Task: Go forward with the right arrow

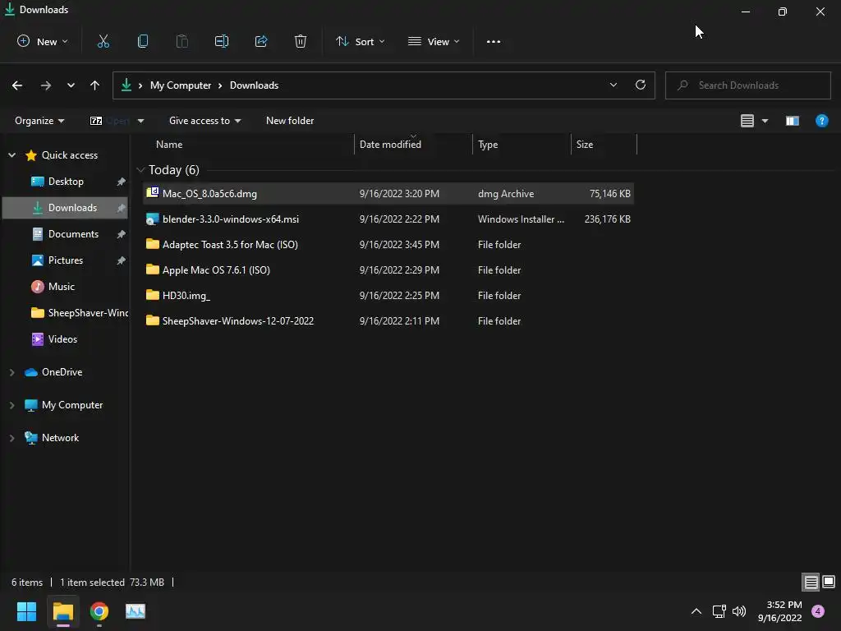Action: pos(46,85)
